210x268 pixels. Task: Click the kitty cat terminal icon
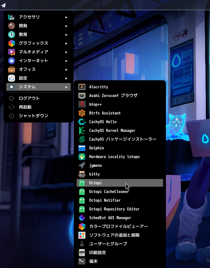(82, 174)
